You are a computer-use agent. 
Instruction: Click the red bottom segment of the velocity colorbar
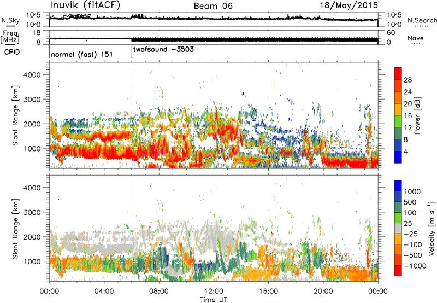(398, 271)
